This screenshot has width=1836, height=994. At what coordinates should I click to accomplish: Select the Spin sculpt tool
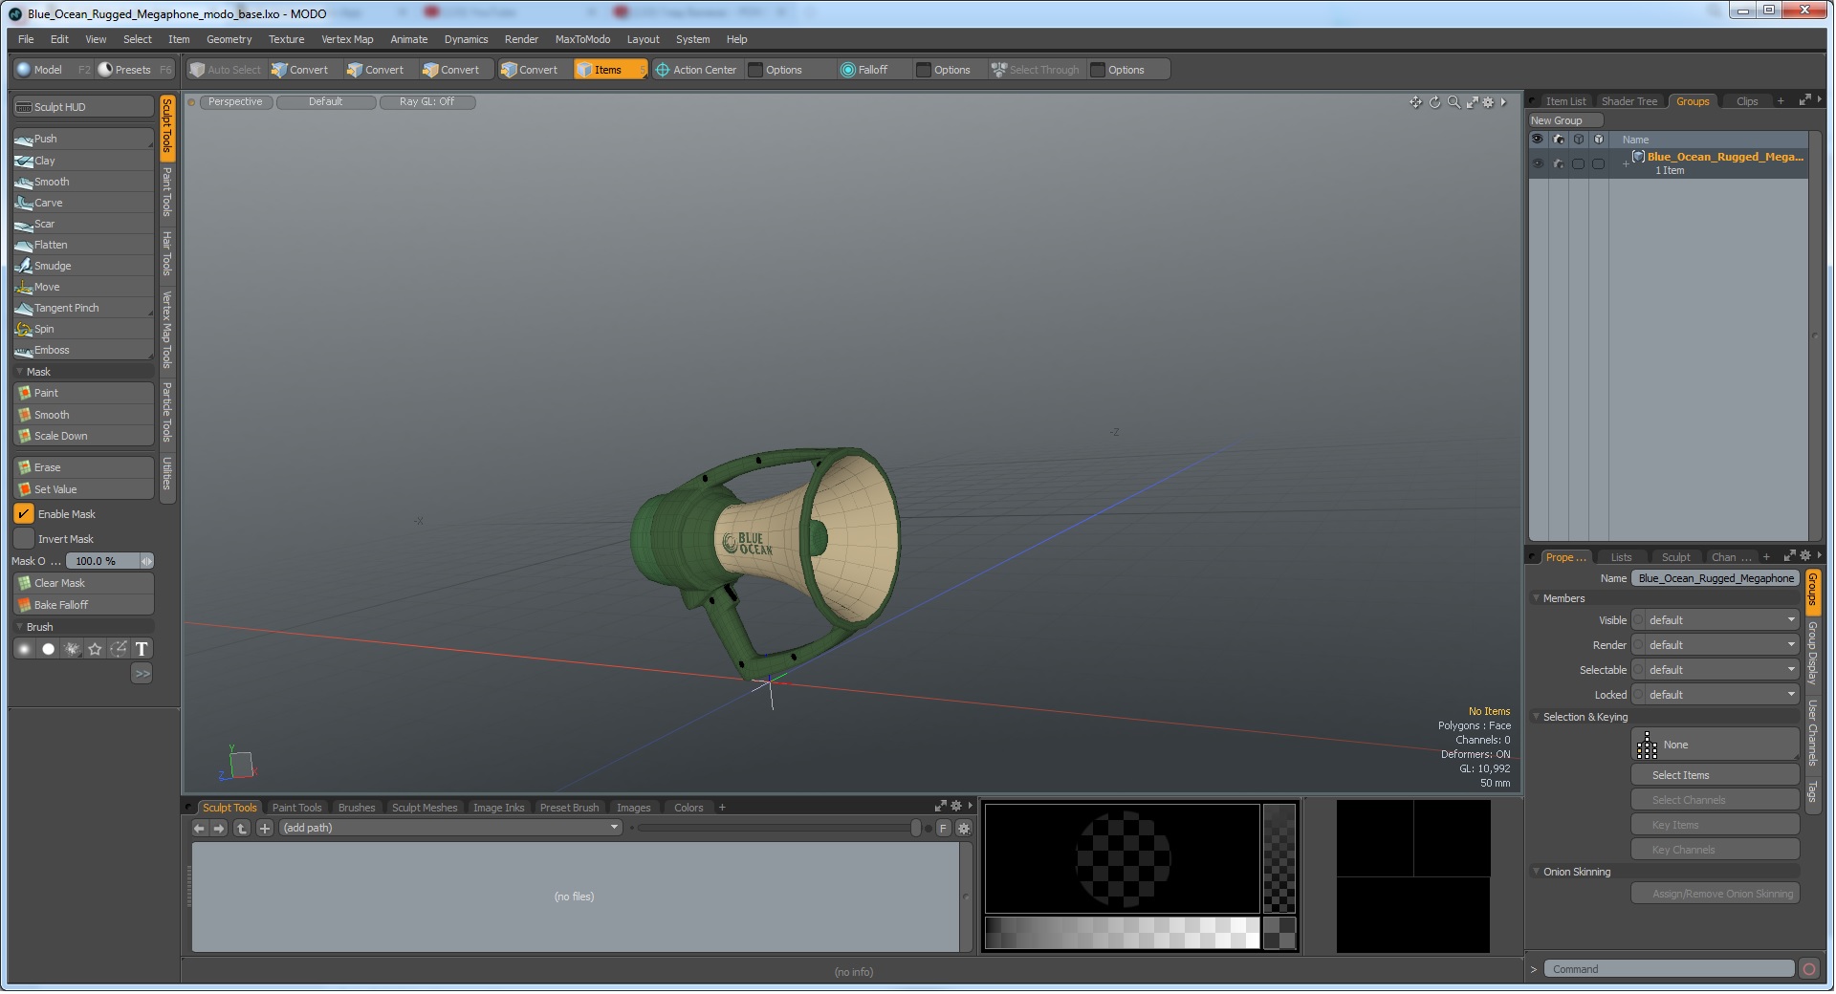(x=83, y=329)
